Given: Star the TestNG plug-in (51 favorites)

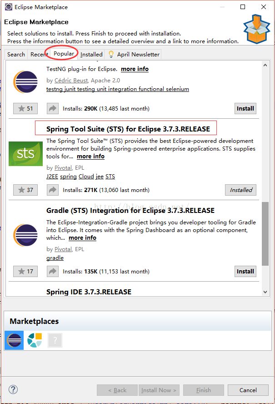Looking at the screenshot, I should click(x=25, y=108).
